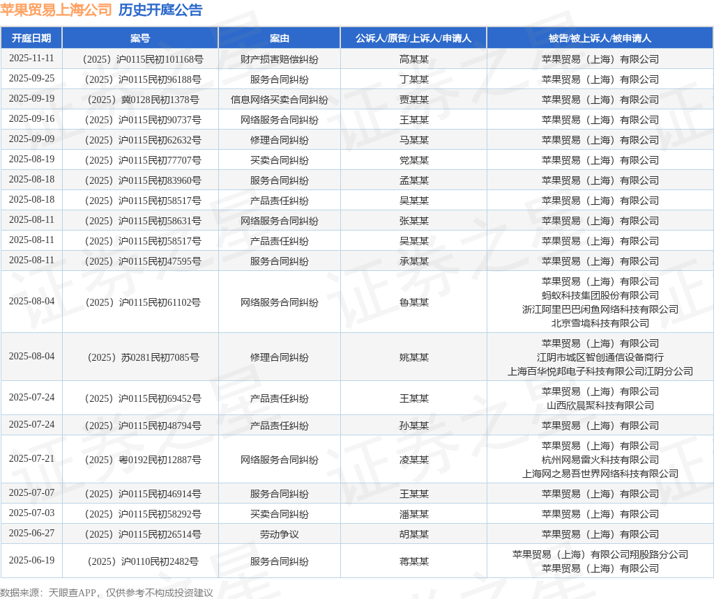Viewport: 714px width, 599px height.
Task: Select case number （2025）沪0115民初69452号
Action: pyautogui.click(x=140, y=398)
